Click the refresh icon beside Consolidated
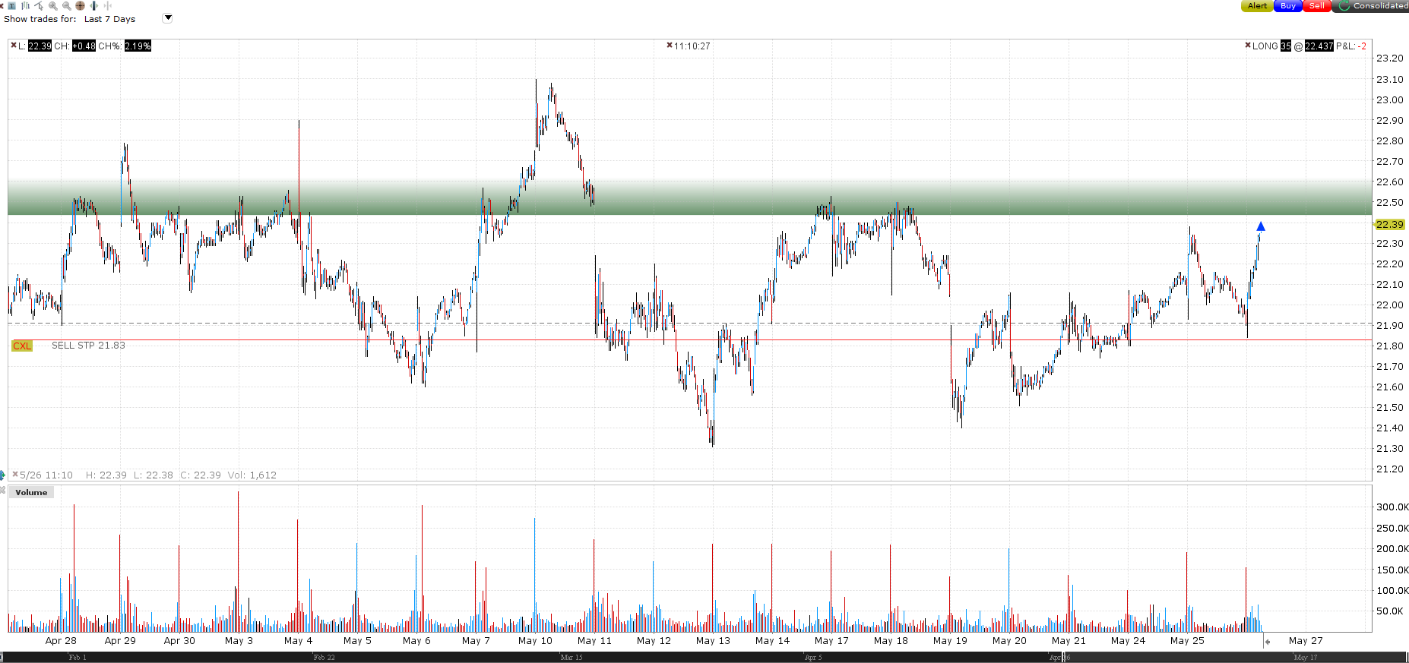This screenshot has width=1409, height=663. [x=1344, y=5]
